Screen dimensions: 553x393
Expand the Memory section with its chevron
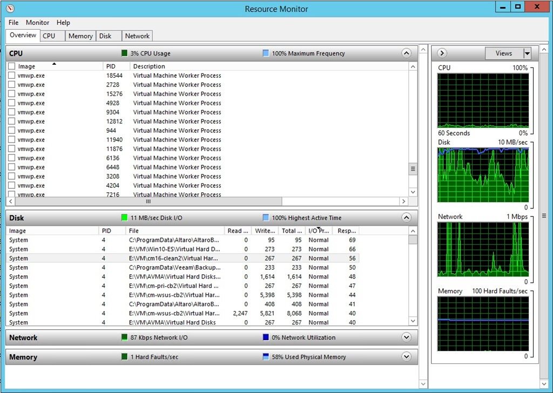pos(406,357)
